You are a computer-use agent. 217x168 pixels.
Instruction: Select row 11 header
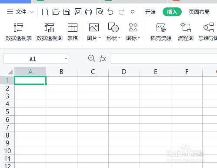7,158
